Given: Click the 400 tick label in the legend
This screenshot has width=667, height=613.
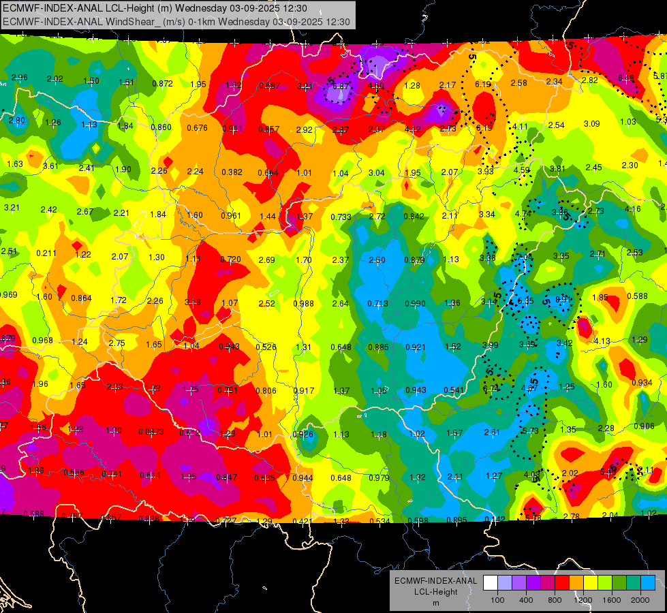Looking at the screenshot, I should coord(526,600).
